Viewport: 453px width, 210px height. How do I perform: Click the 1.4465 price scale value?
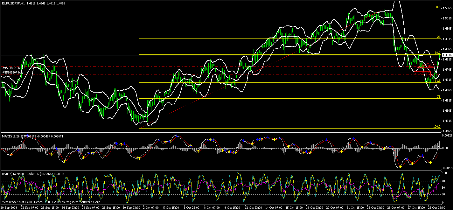447,131
